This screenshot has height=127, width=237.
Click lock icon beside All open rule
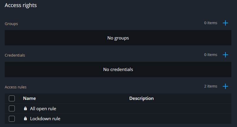[25, 109]
